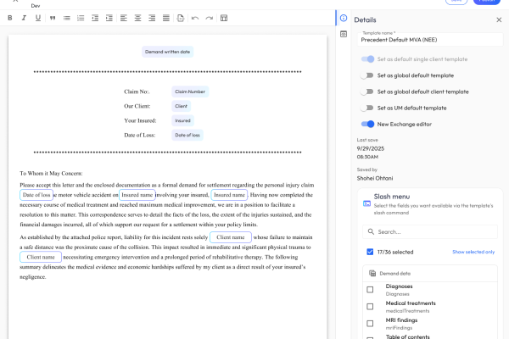Select the Demand written date field chip
This screenshot has width=509, height=339.
tap(167, 52)
